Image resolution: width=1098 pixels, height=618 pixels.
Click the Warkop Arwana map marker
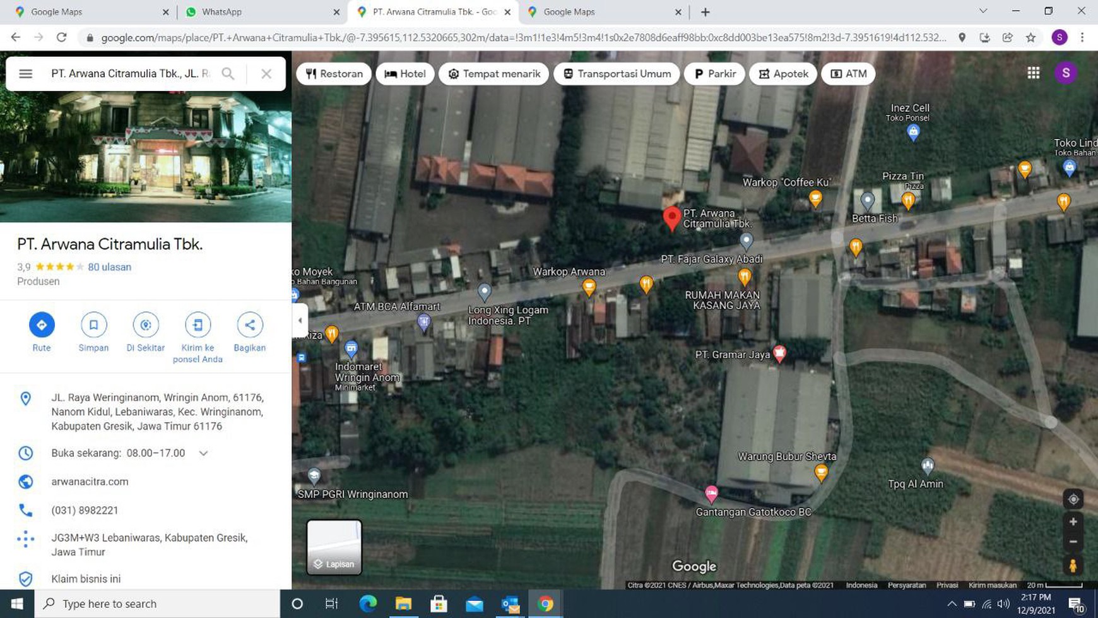pos(589,288)
